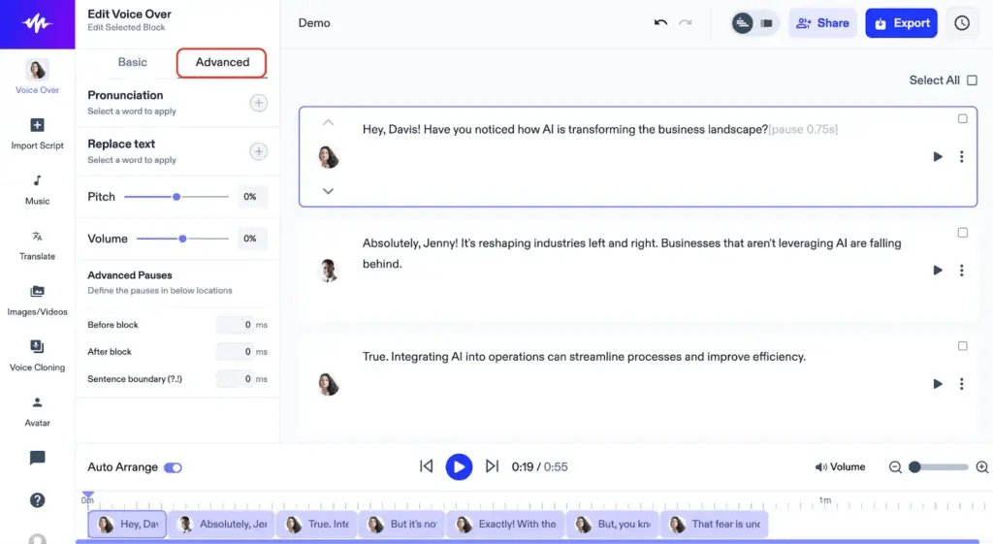Zoom in on the timeline
The height and width of the screenshot is (544, 993).
(x=981, y=467)
